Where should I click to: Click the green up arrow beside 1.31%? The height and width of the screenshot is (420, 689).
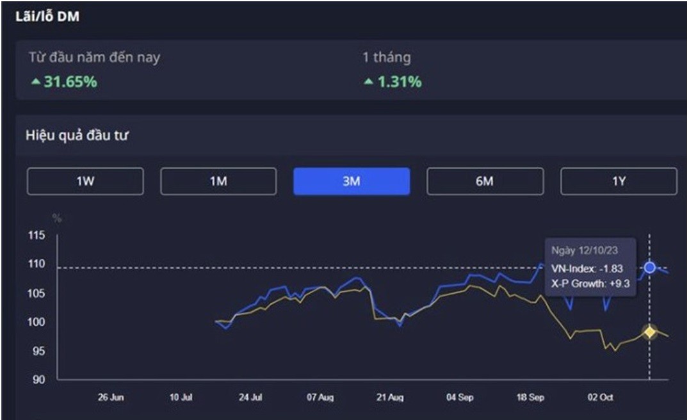(368, 82)
